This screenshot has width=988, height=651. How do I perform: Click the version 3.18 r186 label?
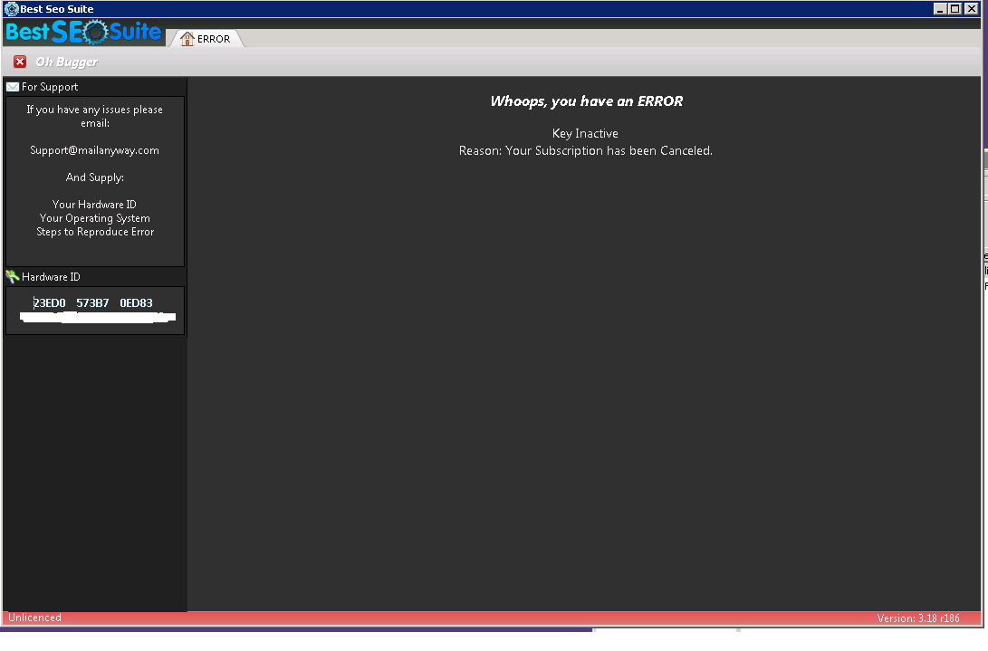tap(918, 618)
